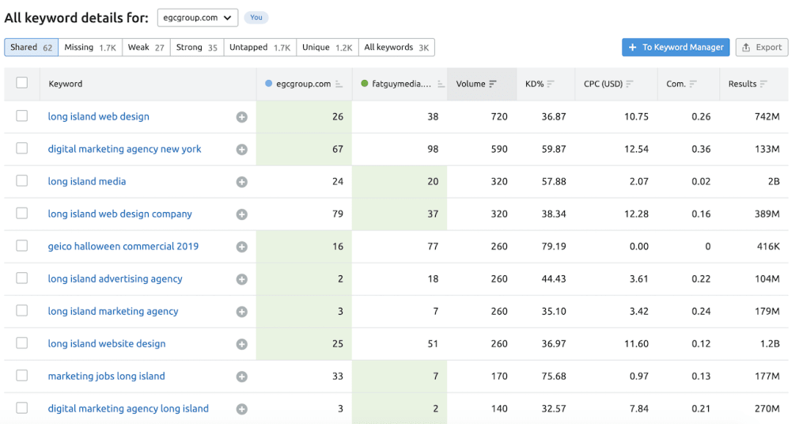Screen dimensions: 799x424
Task: Select the long island advertising agency row checkbox
Action: (x=22, y=278)
